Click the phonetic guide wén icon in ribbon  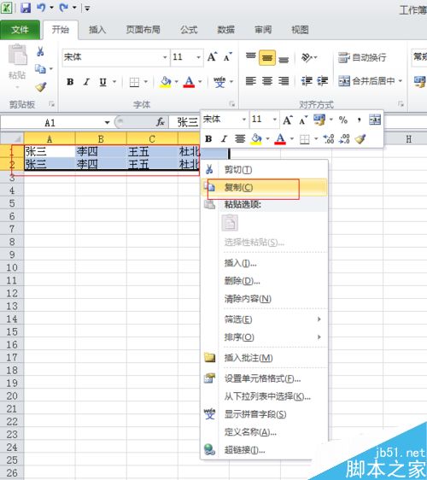[219, 82]
